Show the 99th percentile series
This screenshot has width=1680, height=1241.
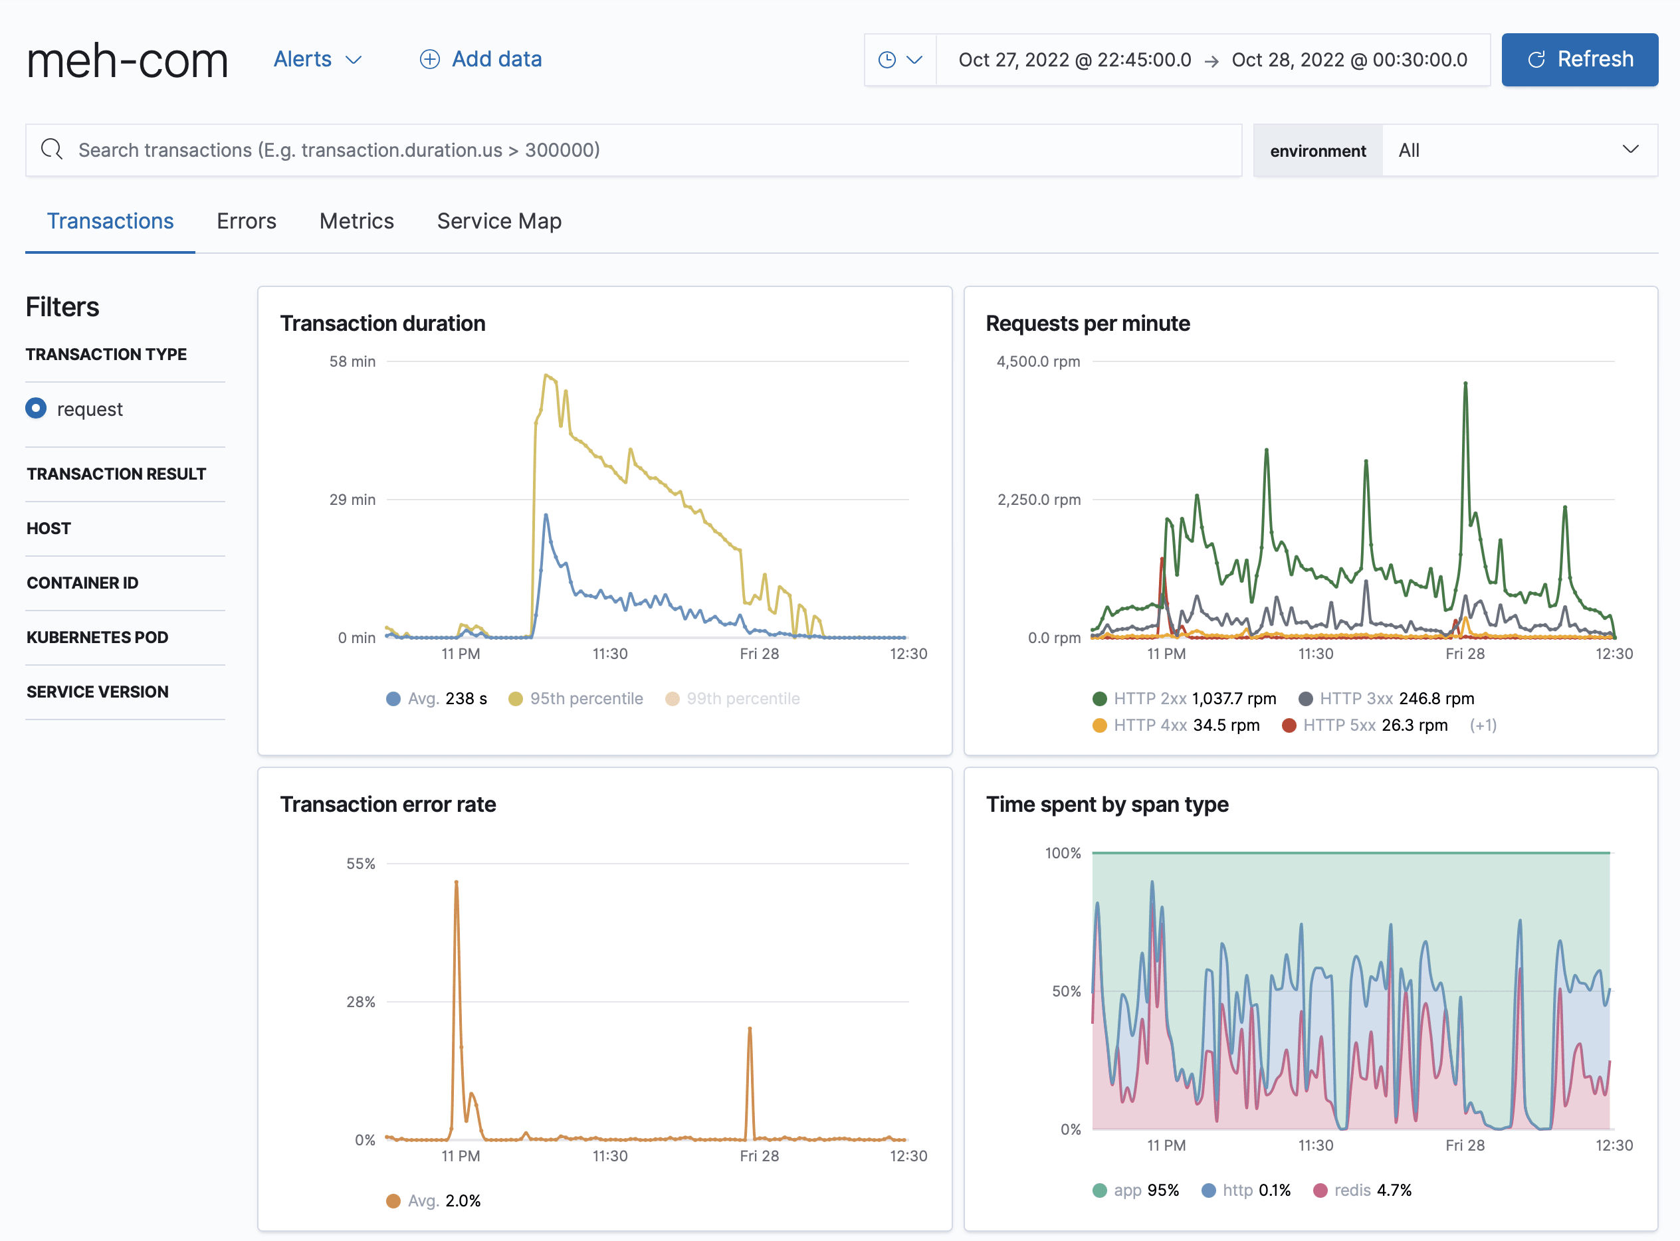pyautogui.click(x=732, y=699)
